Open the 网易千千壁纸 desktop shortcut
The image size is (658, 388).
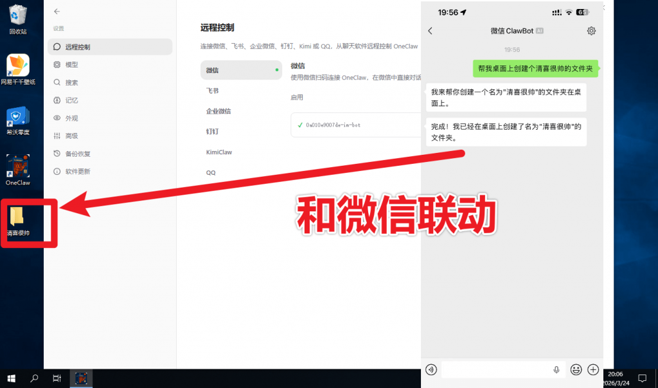coord(17,69)
